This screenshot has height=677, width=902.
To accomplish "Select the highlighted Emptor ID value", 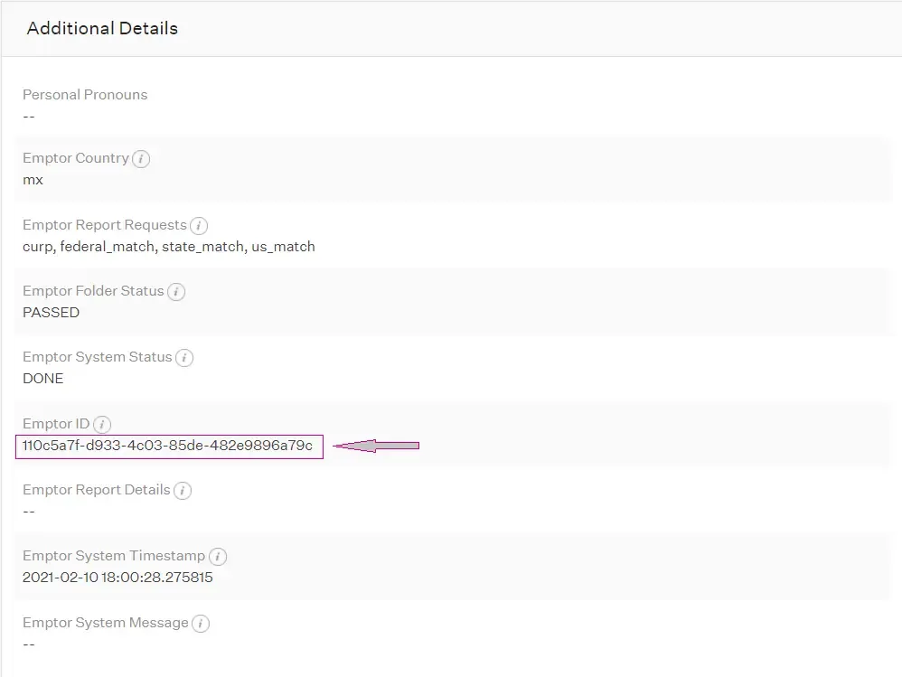I will 168,447.
